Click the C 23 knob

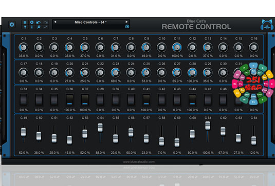click(116, 73)
